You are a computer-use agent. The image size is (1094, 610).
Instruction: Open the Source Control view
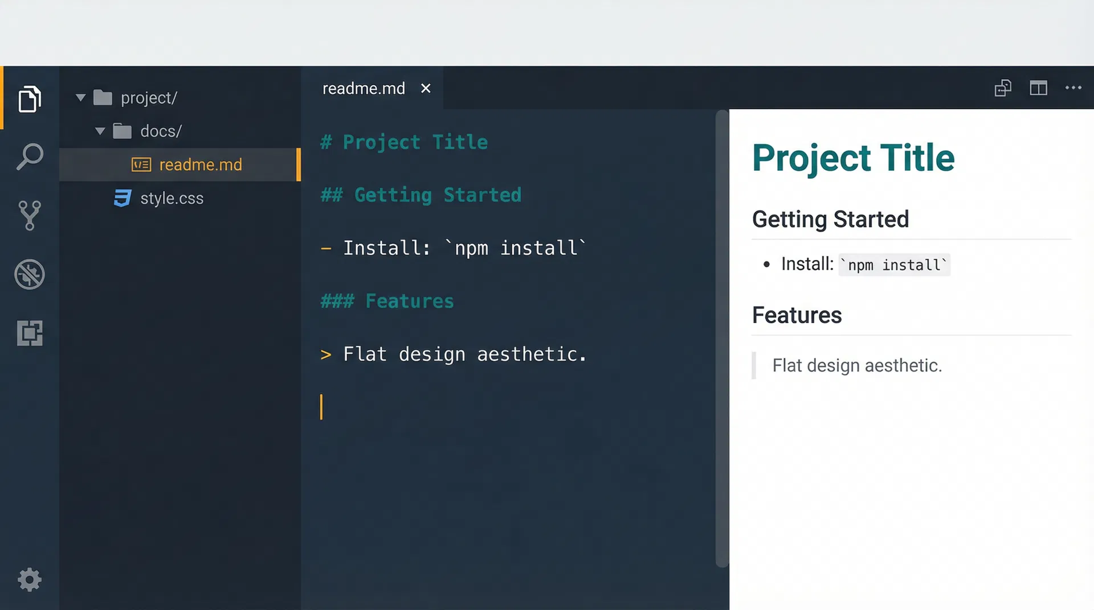[x=30, y=215]
